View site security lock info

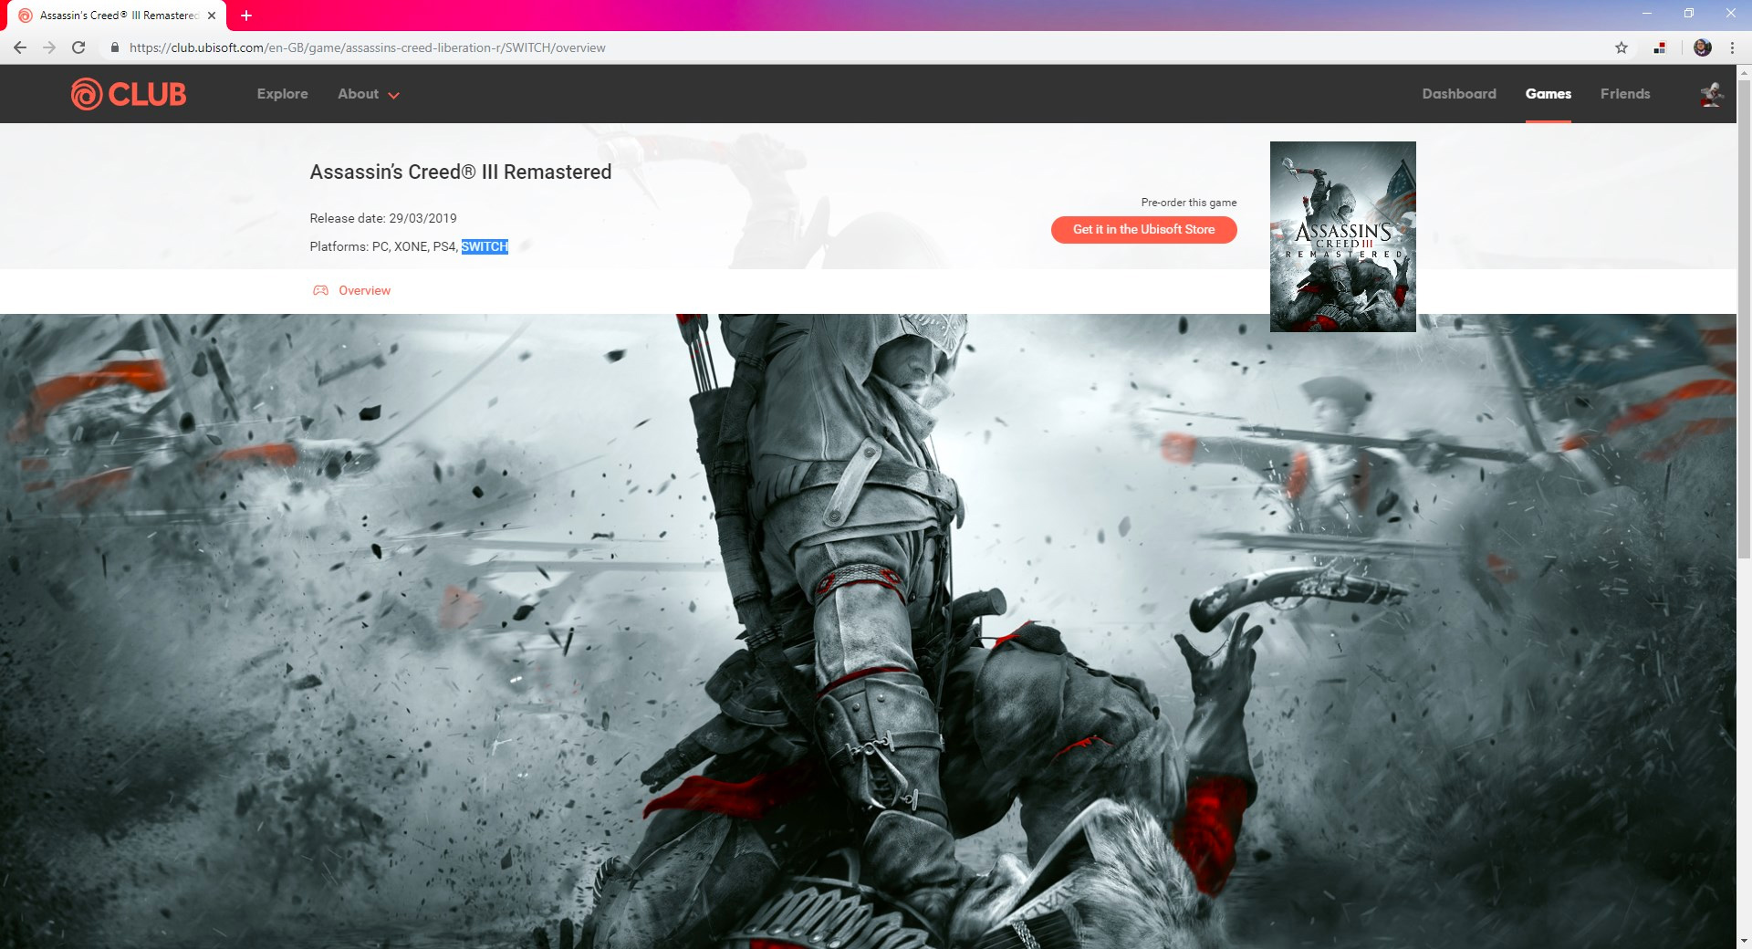(x=115, y=47)
